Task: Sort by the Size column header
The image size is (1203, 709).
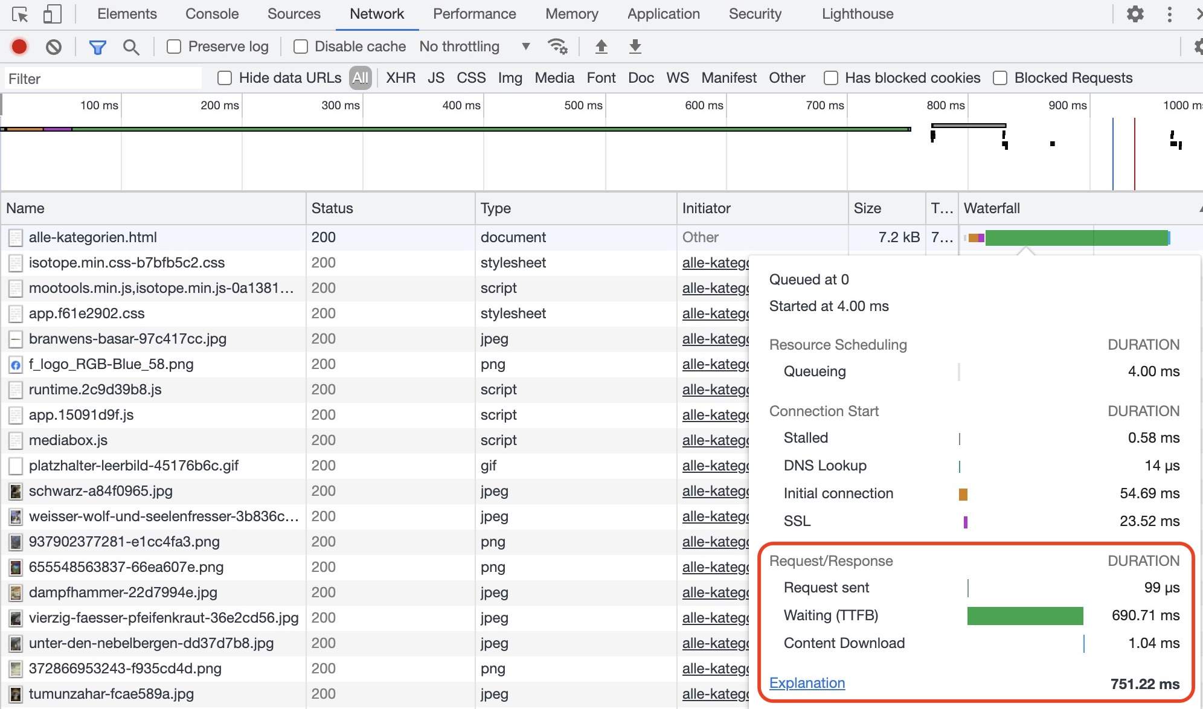Action: pyautogui.click(x=887, y=208)
